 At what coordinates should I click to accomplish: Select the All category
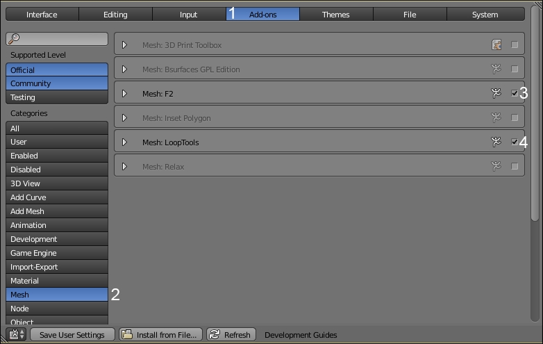pos(57,128)
